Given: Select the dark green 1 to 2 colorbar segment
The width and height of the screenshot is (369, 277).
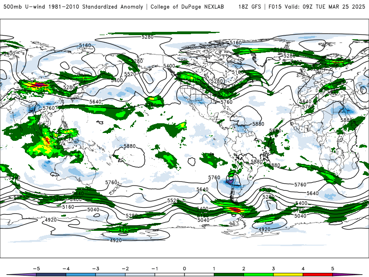Looking at the screenshot, I should pos(229,275).
